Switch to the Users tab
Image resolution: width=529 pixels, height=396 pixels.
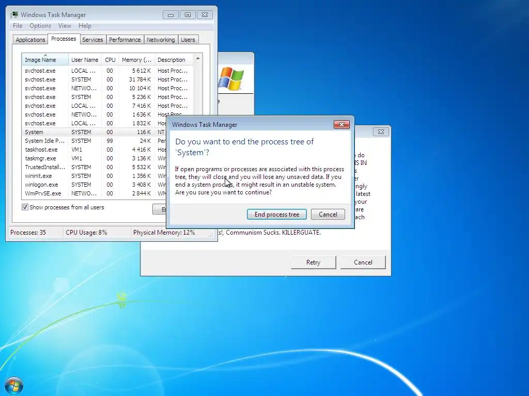point(188,40)
